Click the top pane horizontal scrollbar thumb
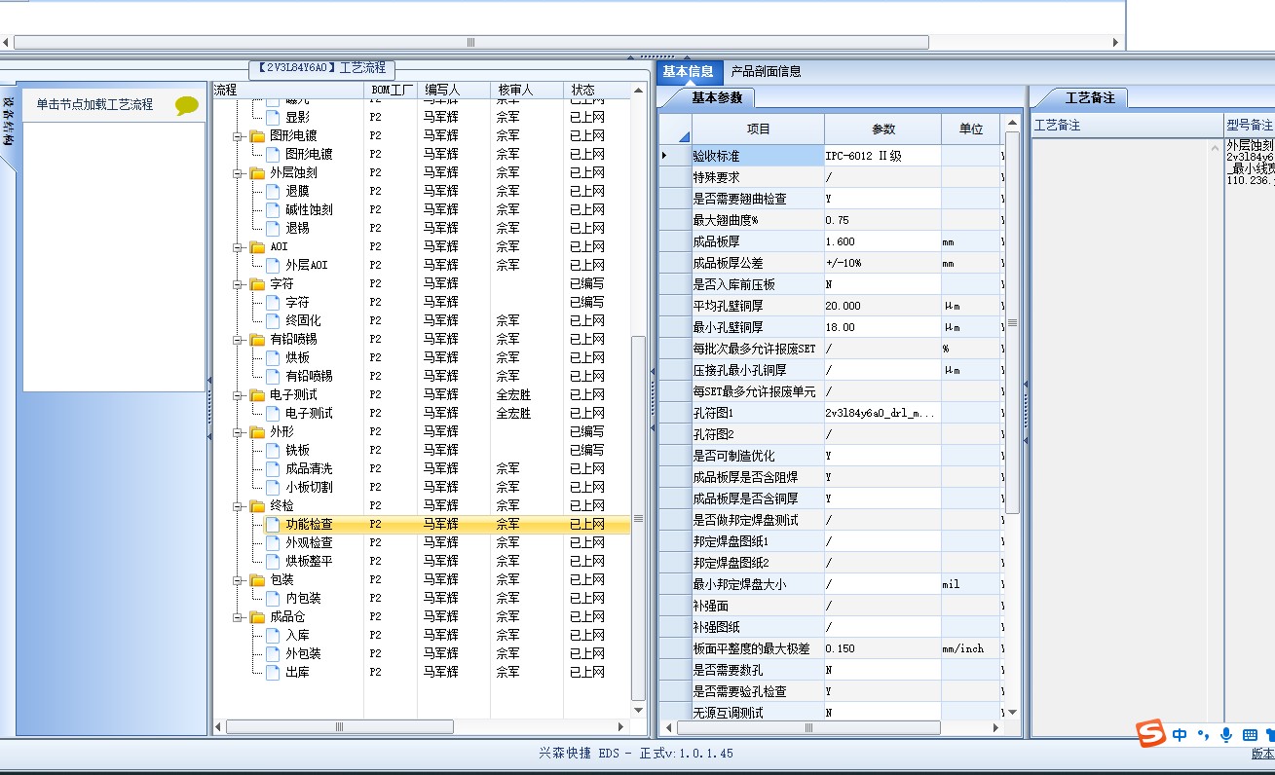The height and width of the screenshot is (775, 1275). click(471, 42)
